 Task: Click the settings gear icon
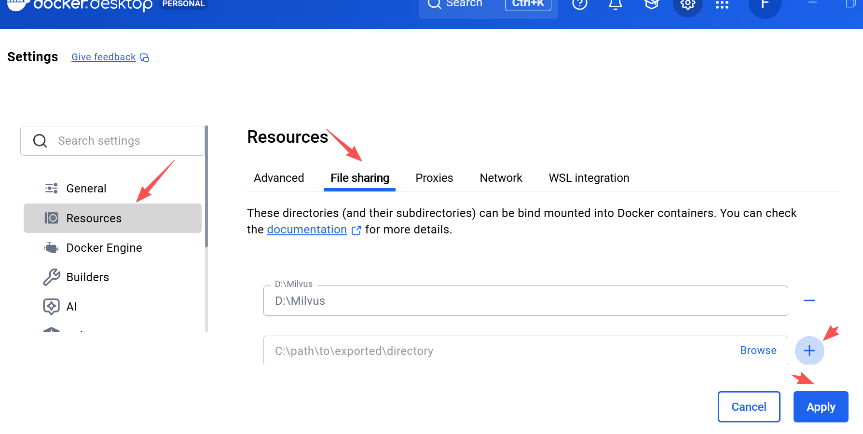(x=687, y=4)
